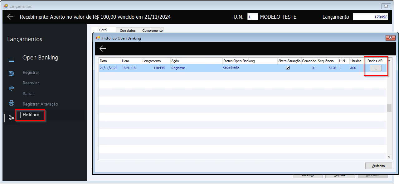Click the Contabil button behind the dialog
The height and width of the screenshot is (184, 399).
[308, 175]
